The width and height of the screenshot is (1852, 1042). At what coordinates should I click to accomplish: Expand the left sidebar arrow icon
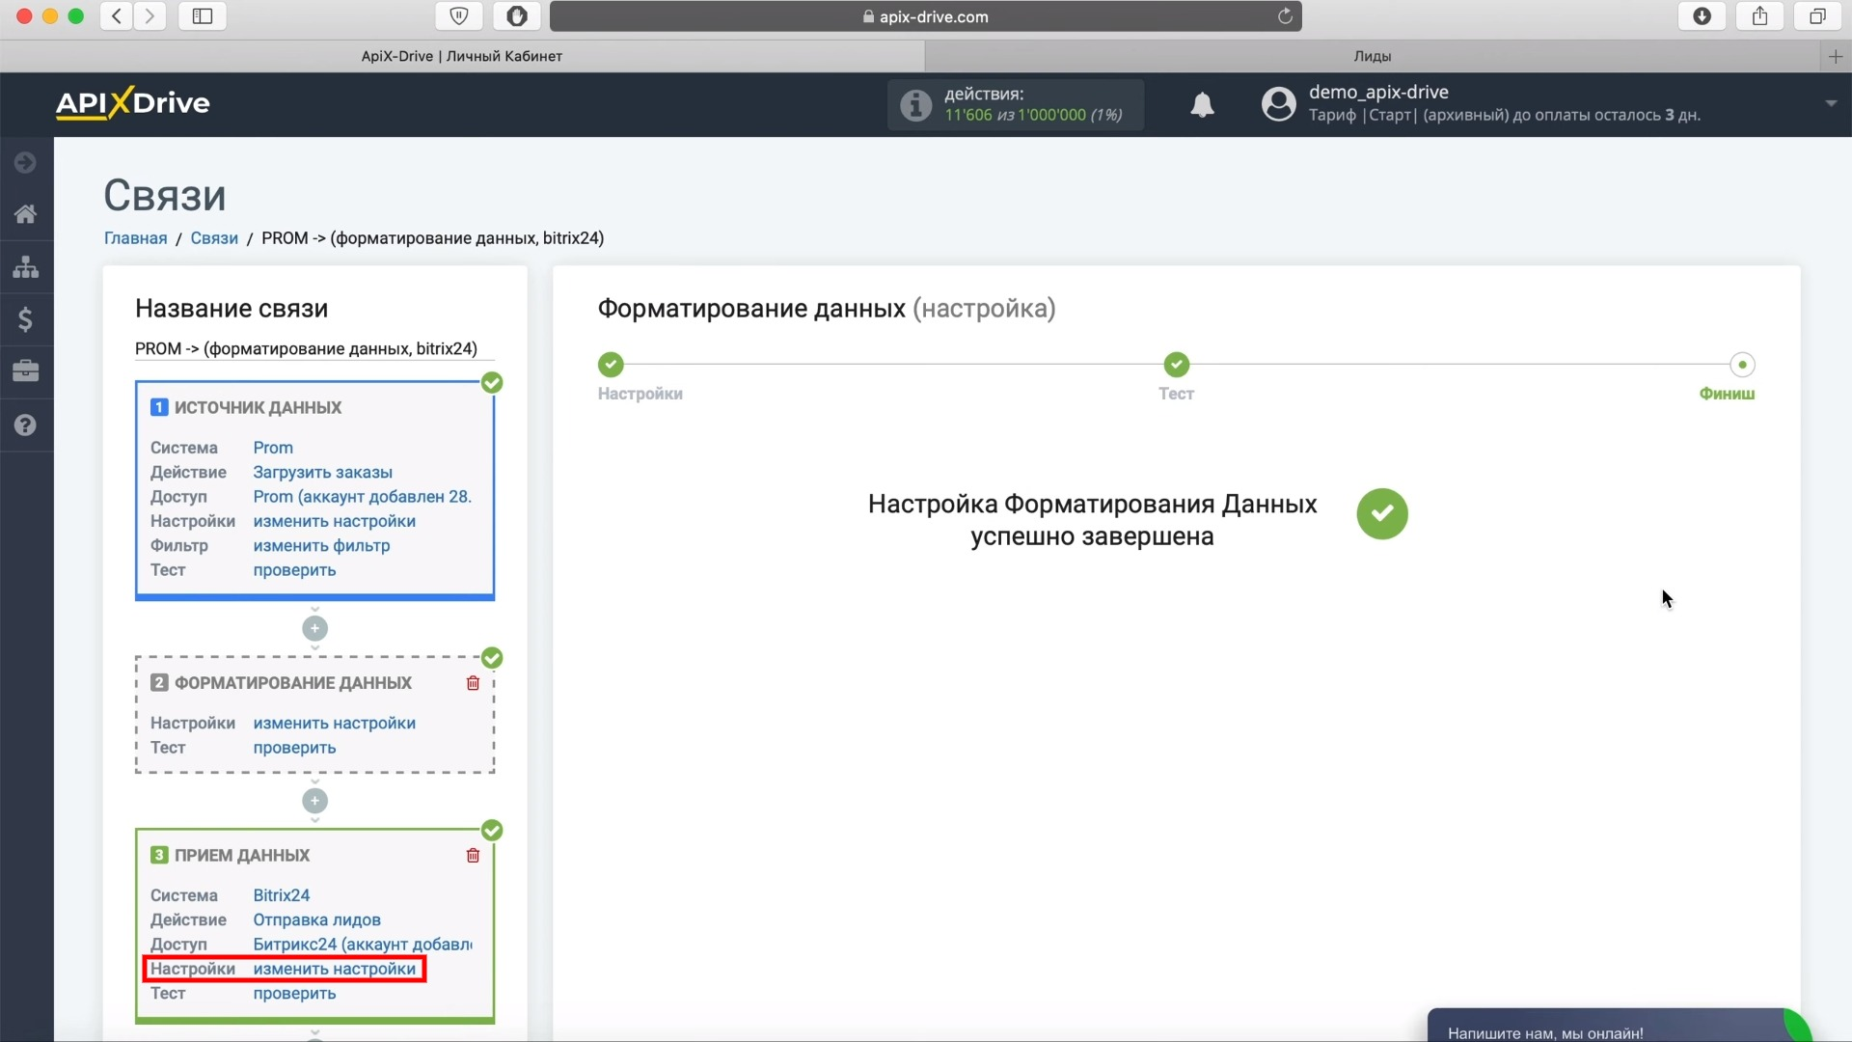[26, 163]
